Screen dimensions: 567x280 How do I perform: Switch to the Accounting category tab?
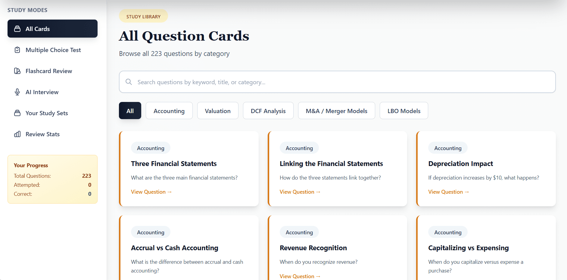(169, 111)
